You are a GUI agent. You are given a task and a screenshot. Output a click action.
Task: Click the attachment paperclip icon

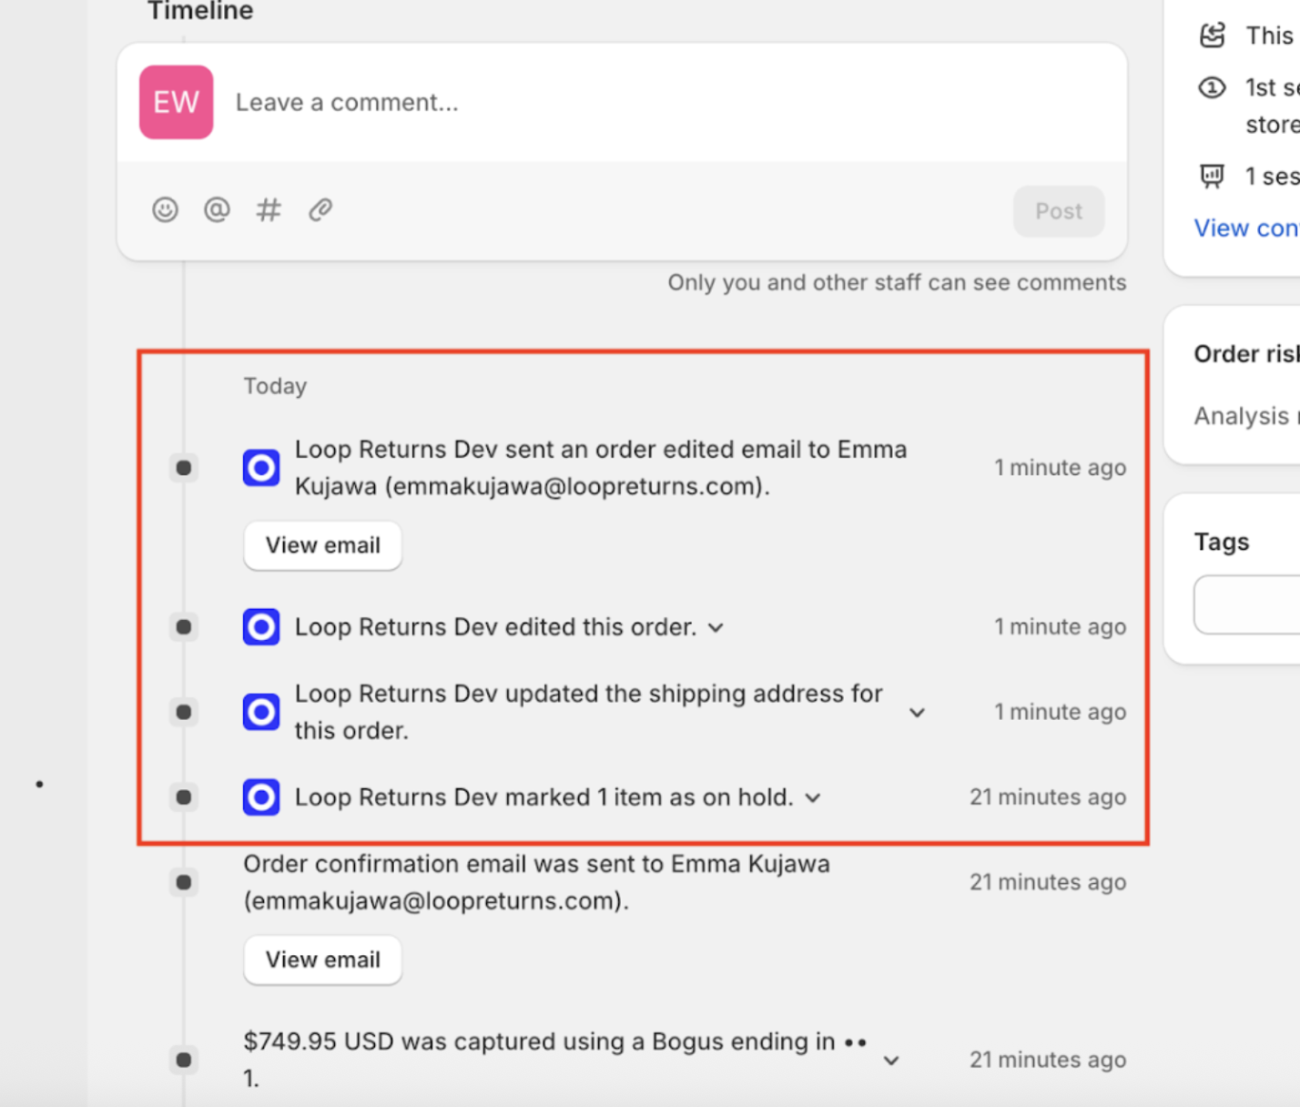(x=320, y=210)
